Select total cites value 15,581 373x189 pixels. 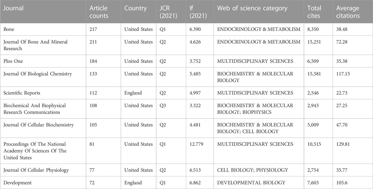(314, 74)
